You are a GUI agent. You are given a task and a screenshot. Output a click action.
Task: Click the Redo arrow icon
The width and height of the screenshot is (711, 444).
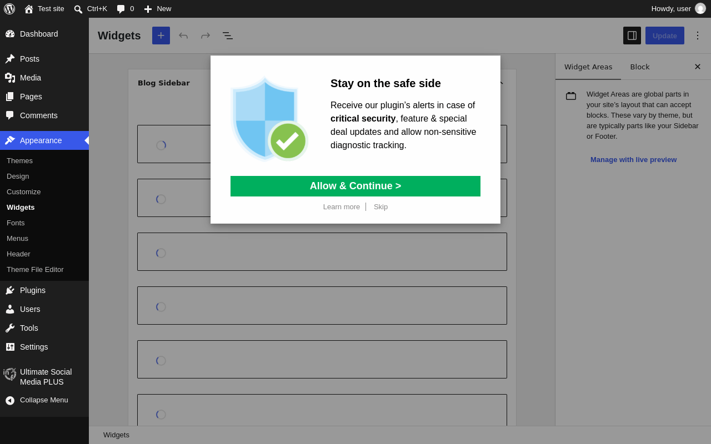tap(206, 36)
